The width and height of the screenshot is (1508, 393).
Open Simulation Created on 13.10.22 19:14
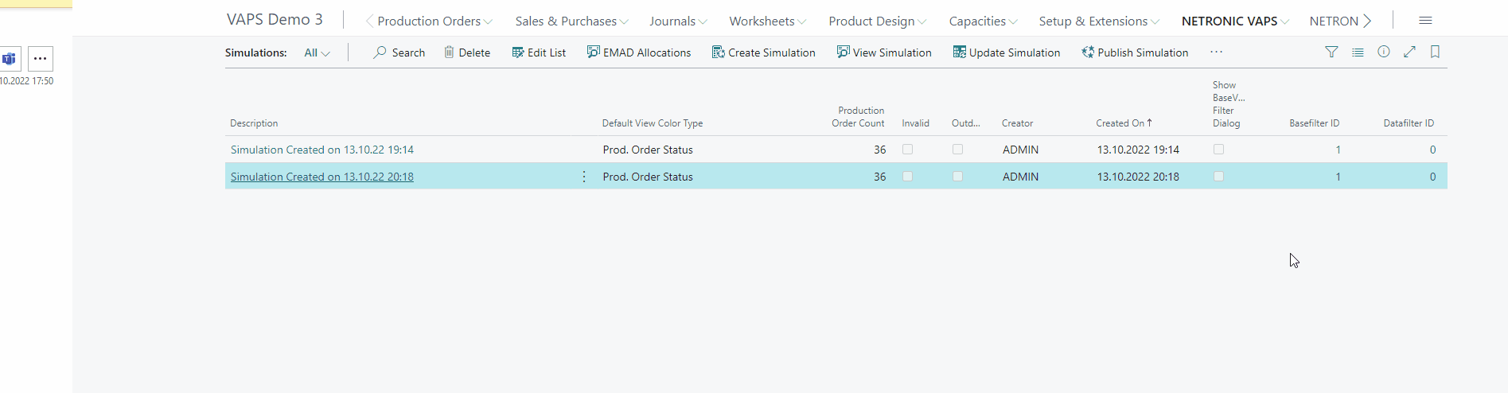tap(322, 150)
